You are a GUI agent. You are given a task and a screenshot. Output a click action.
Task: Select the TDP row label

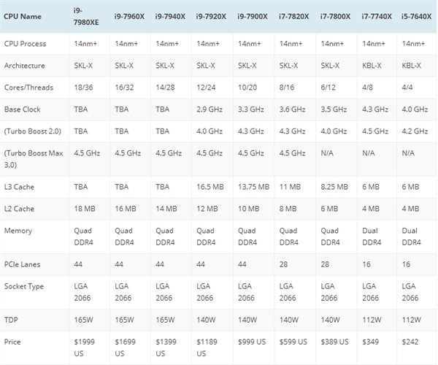(x=11, y=319)
